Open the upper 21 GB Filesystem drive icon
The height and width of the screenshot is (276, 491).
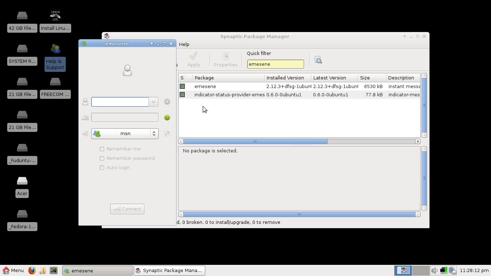click(x=22, y=88)
